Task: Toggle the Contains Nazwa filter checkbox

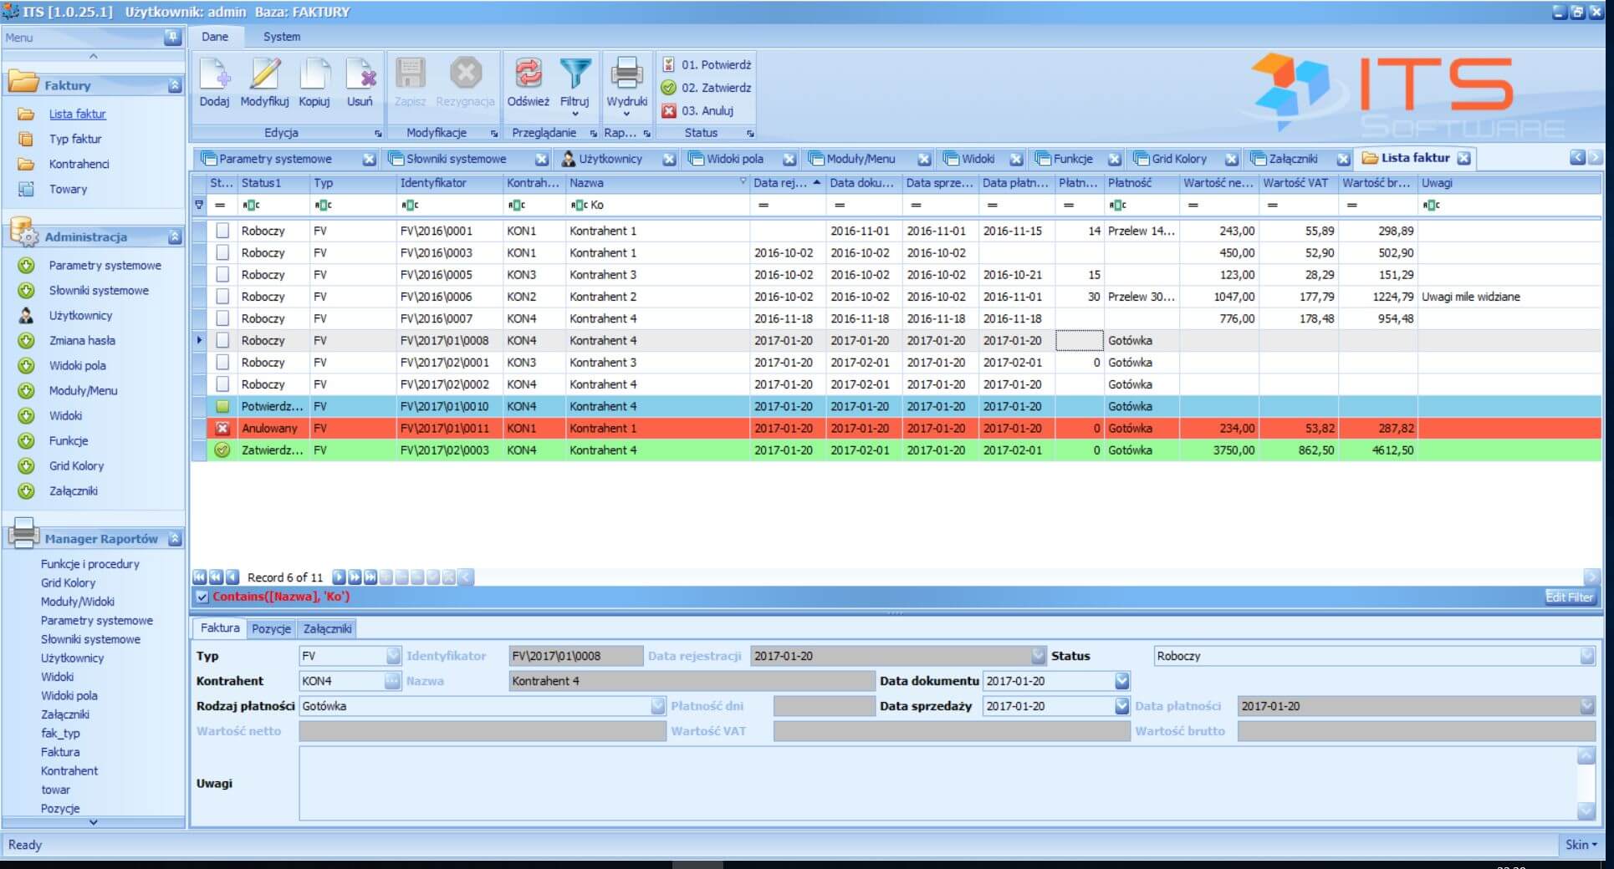Action: 202,597
